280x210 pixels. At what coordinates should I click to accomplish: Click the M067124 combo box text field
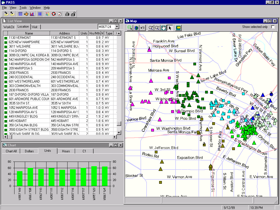[106, 27]
